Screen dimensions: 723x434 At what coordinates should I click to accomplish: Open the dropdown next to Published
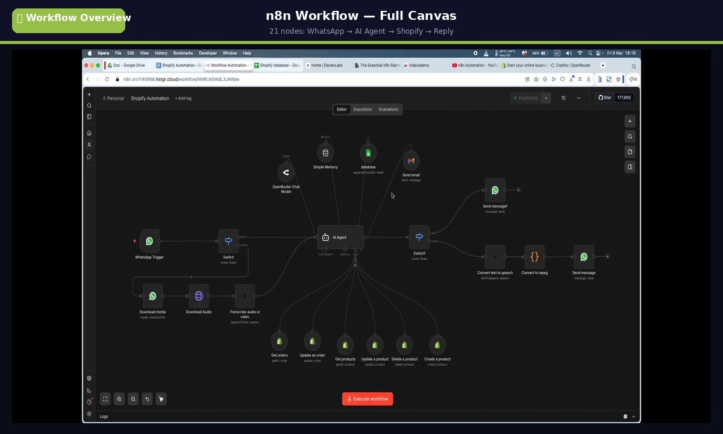tap(545, 98)
